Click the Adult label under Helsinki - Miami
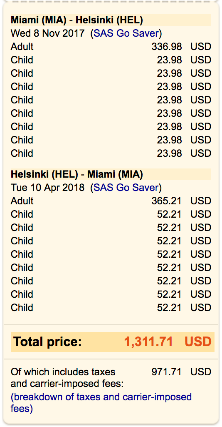Viewport: 222px width, 427px height. (x=22, y=201)
